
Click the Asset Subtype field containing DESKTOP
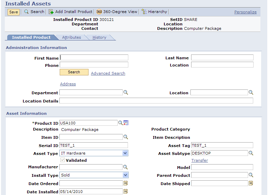click(220, 153)
